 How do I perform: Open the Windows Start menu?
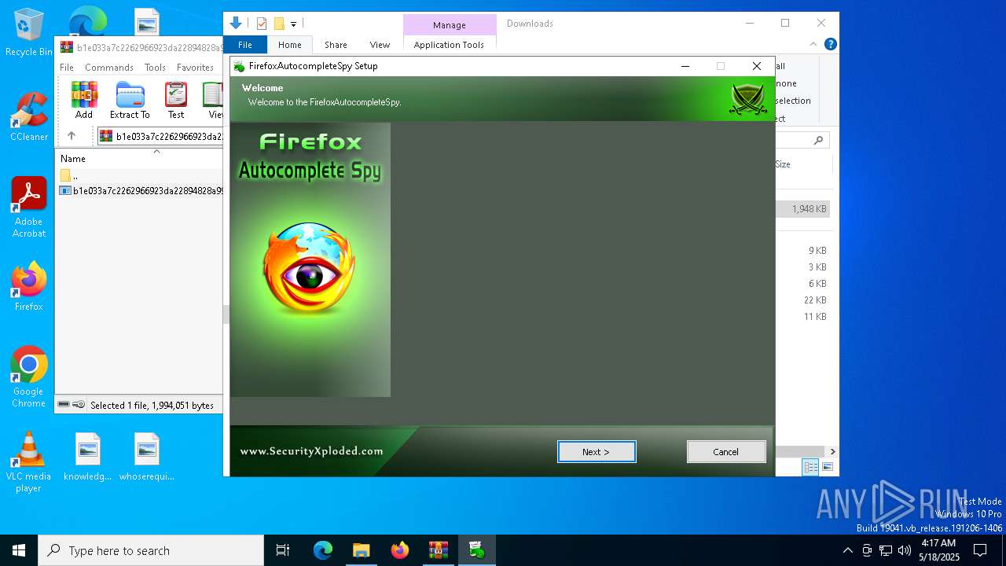pyautogui.click(x=19, y=550)
